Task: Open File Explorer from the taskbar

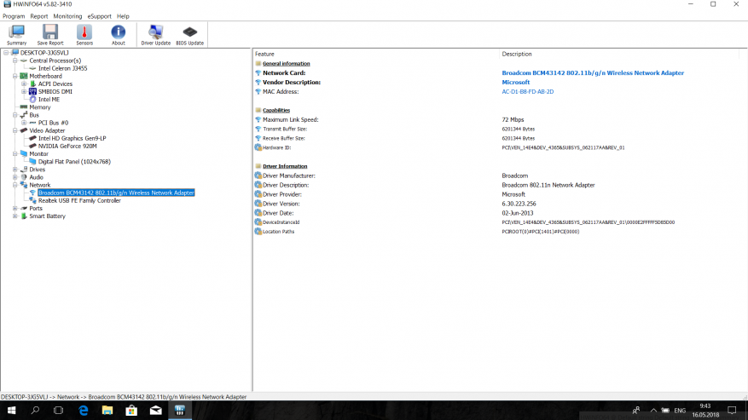Action: (107, 411)
